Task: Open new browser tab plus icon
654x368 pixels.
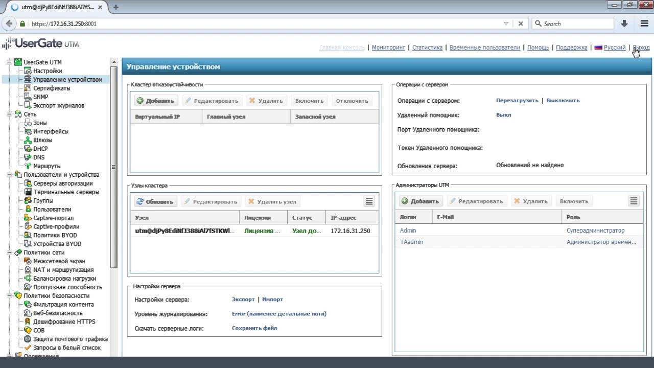Action: click(x=116, y=7)
